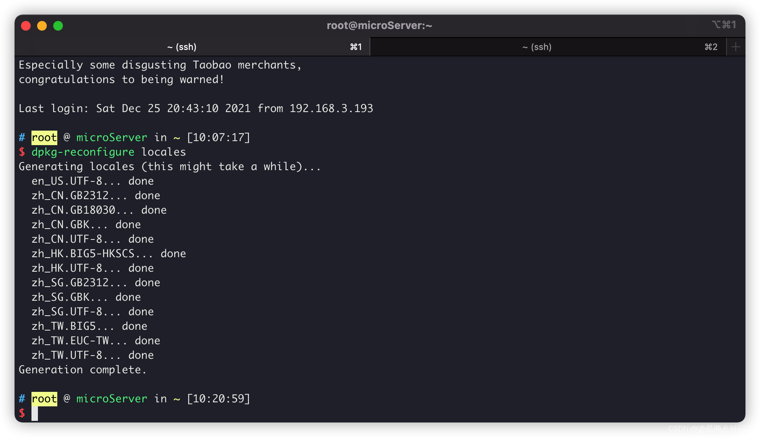This screenshot has width=760, height=437.
Task: Click the zh_CN.GB2312 locale line
Action: (x=96, y=196)
